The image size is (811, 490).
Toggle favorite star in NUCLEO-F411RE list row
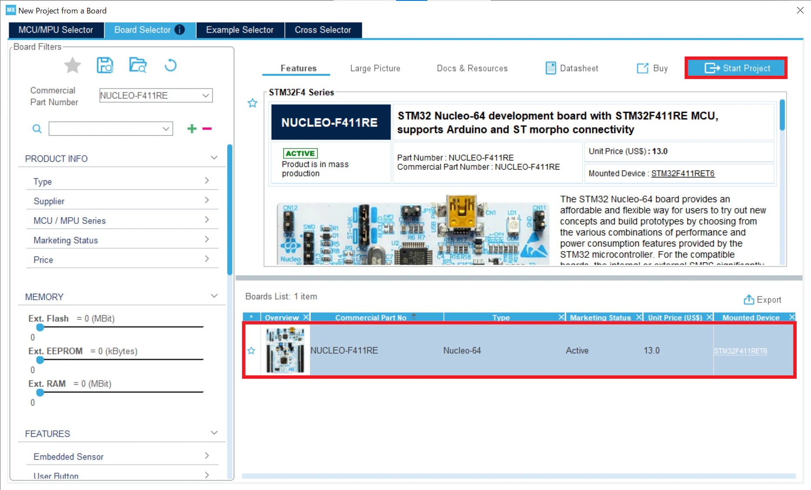251,351
